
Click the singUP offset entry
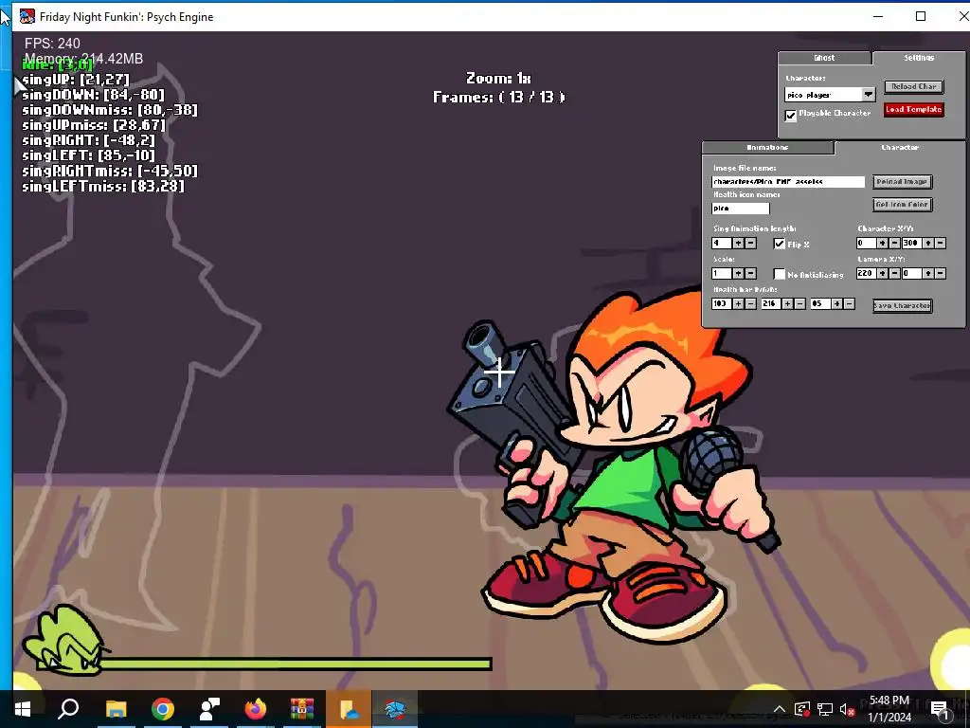[x=76, y=80]
